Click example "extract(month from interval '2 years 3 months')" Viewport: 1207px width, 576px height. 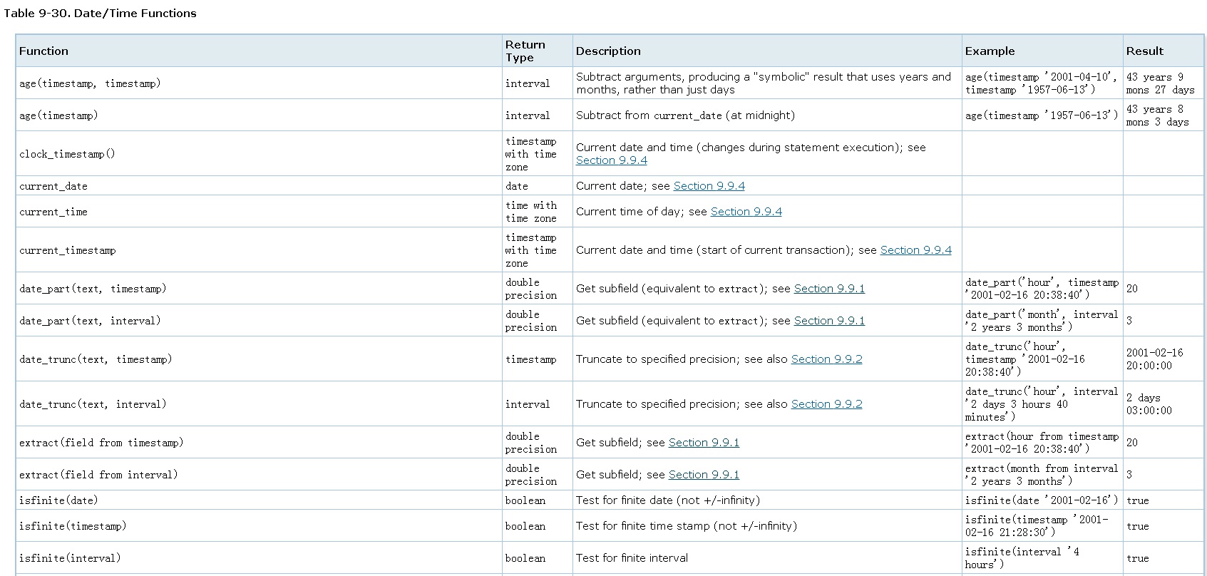pos(1042,475)
